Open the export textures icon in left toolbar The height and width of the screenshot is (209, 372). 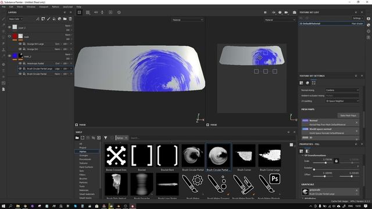(x=3, y=83)
